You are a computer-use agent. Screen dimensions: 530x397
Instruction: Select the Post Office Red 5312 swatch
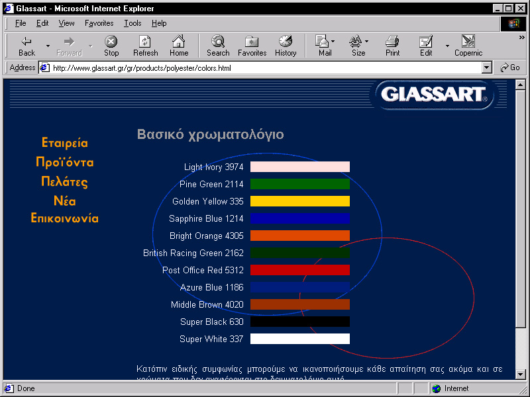pos(300,270)
